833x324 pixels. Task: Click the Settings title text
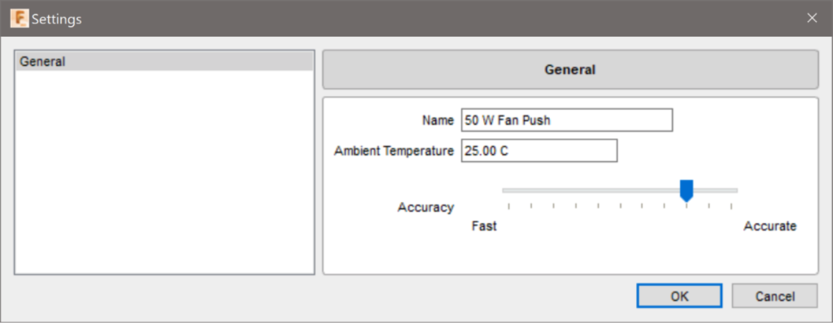coord(57,19)
